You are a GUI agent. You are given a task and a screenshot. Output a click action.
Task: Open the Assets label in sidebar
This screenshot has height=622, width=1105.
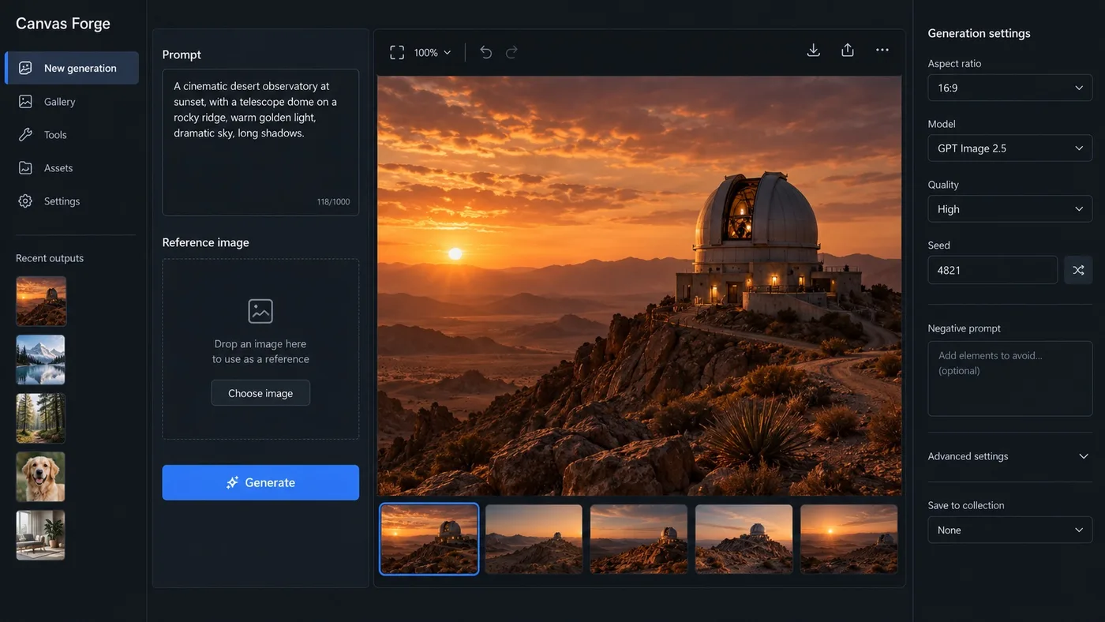click(58, 168)
